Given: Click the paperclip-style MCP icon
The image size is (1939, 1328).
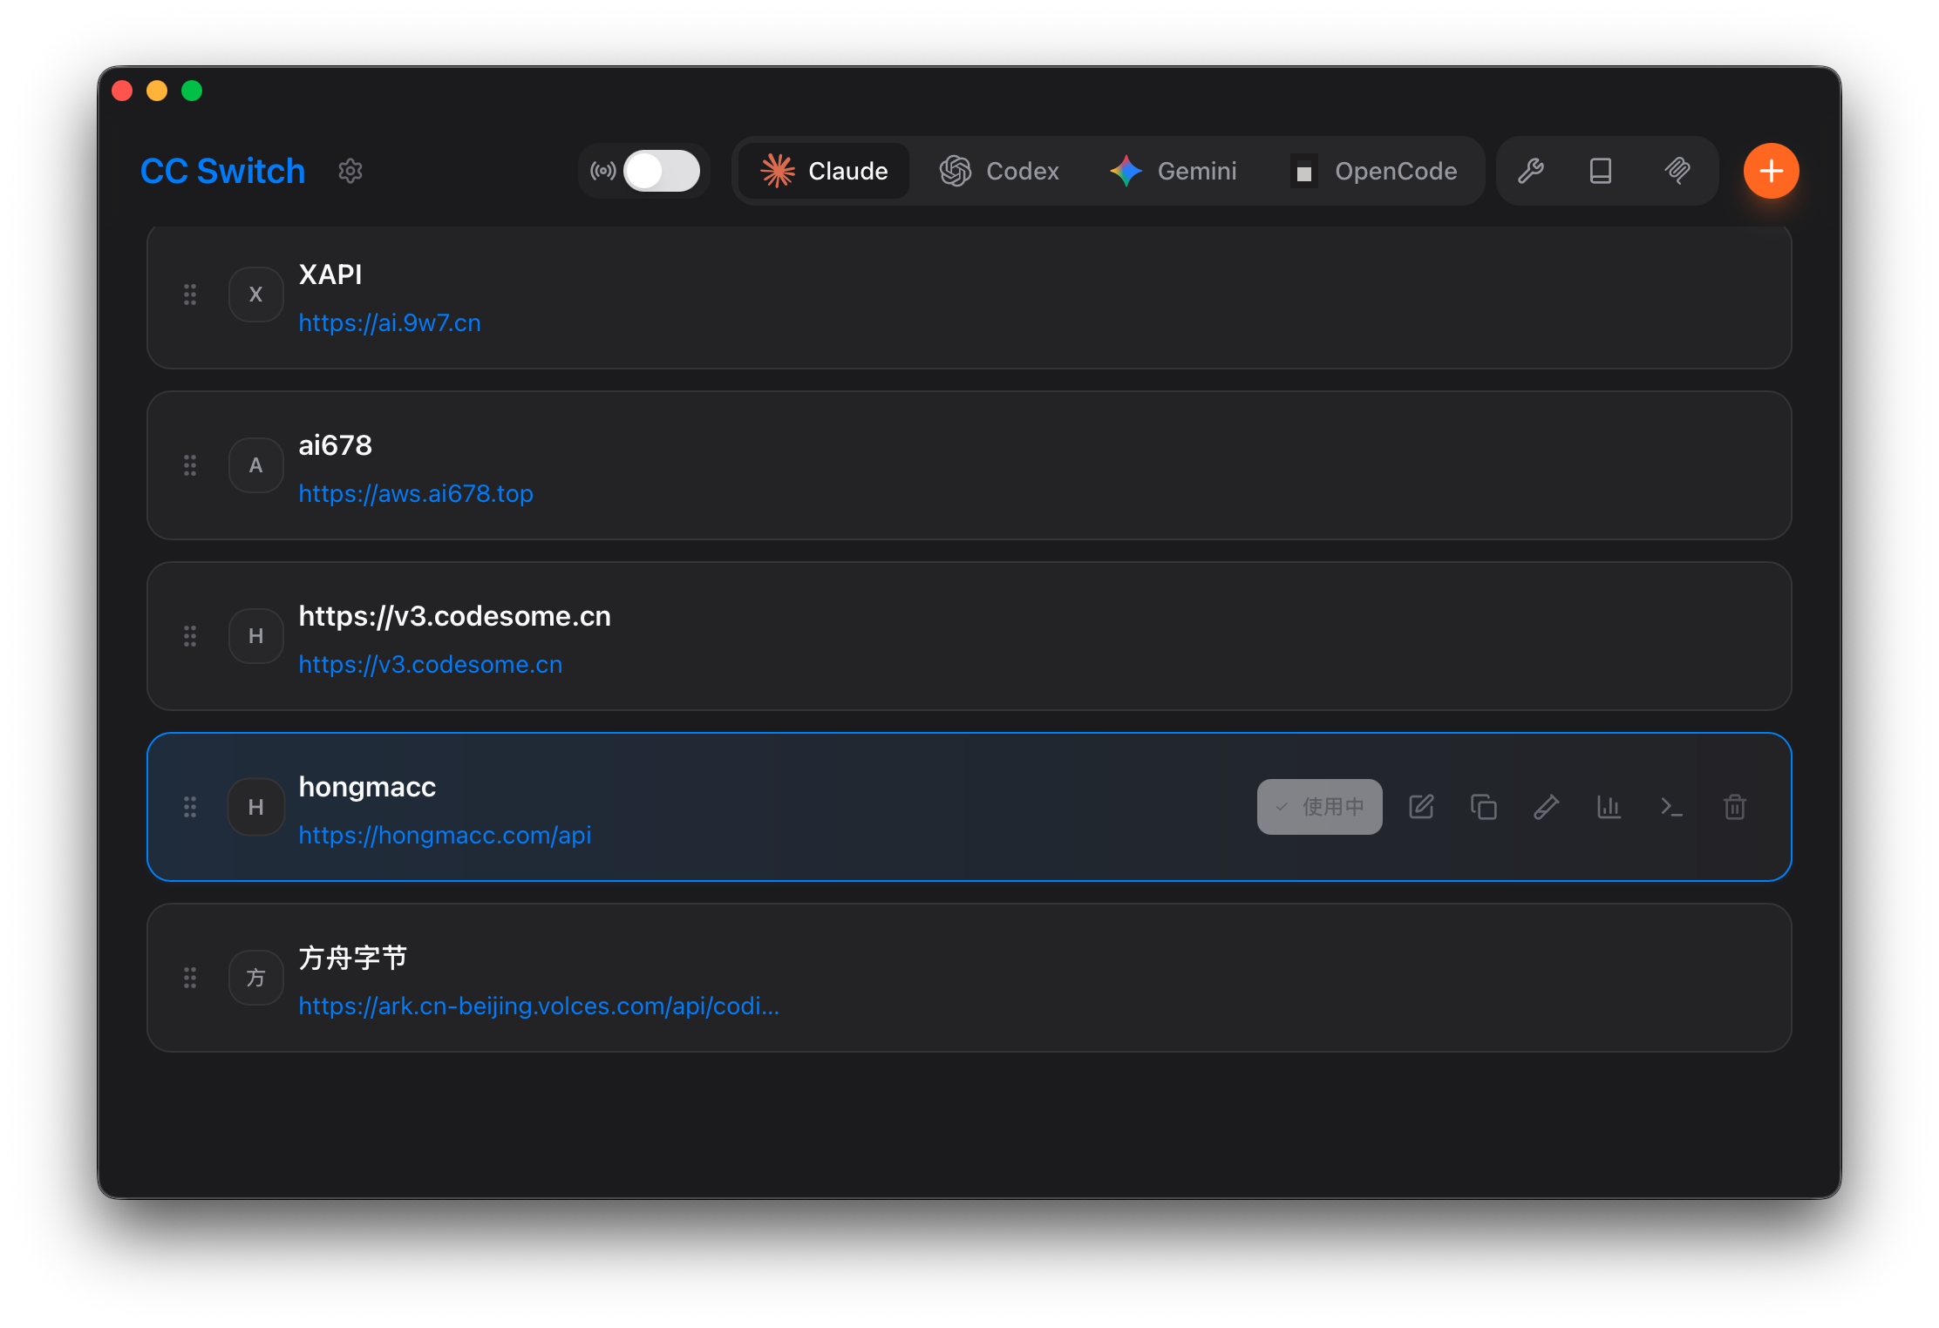Looking at the screenshot, I should click(x=1677, y=171).
